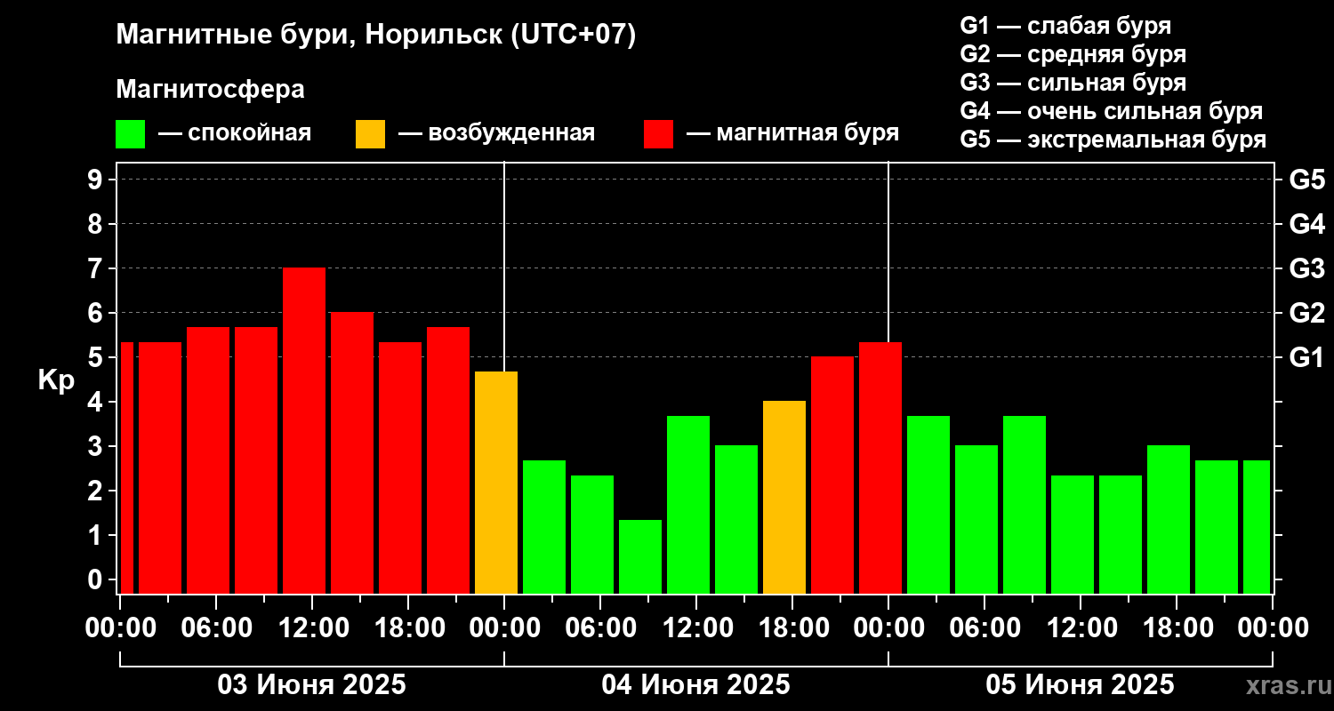Click the '18:00' tick label for 05 Июня

(x=1177, y=628)
